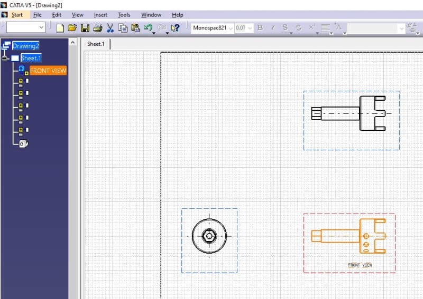
Task: Paste from clipboard
Action: pos(135,28)
